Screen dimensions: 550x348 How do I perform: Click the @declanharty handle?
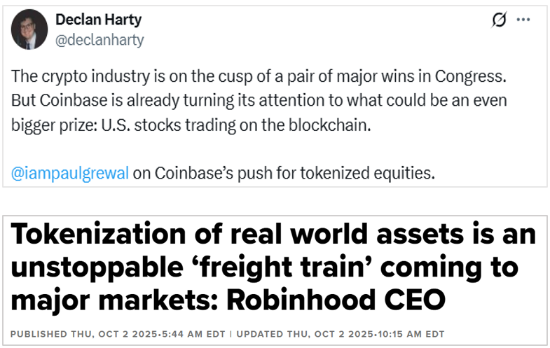99,40
